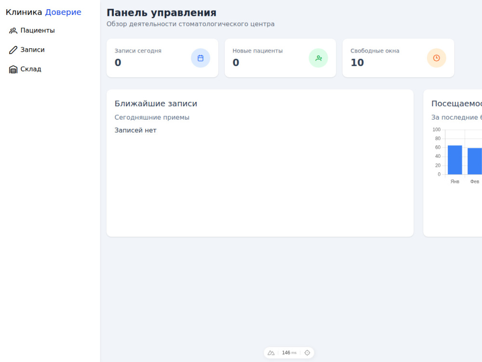The width and height of the screenshot is (482, 362).
Task: Click the Панель управления page title
Action: coord(161,13)
